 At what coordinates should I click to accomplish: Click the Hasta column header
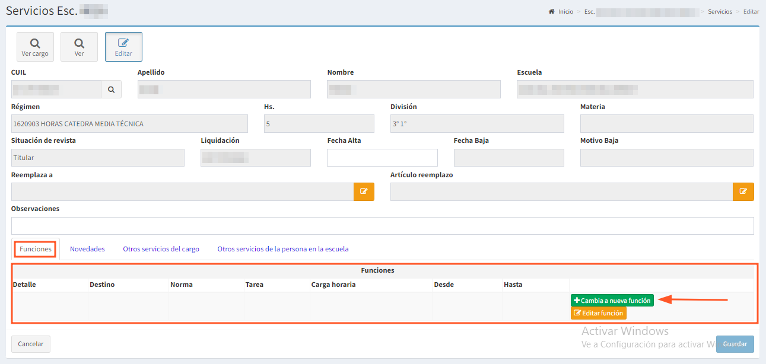(513, 285)
